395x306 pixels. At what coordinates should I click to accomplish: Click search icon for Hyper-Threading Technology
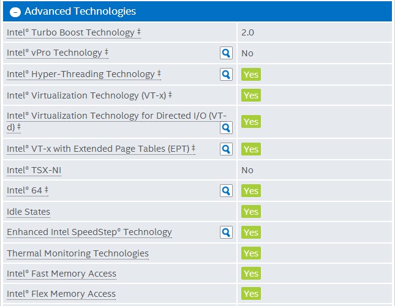point(226,75)
